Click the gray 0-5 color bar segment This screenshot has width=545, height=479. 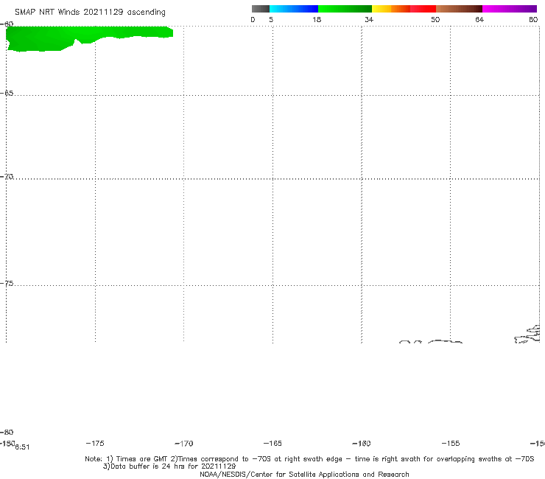tap(260, 9)
